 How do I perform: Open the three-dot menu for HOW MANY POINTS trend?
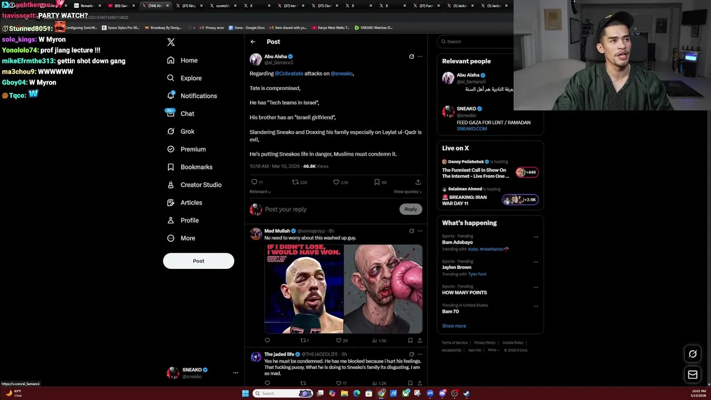(535, 287)
